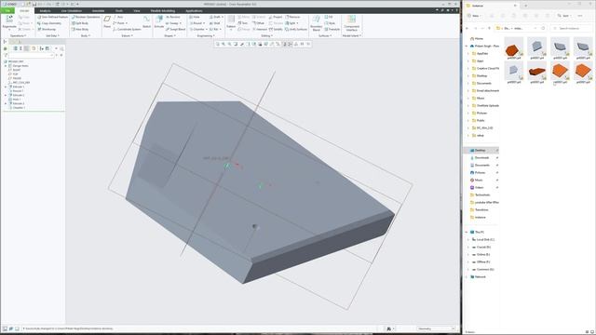The image size is (596, 335).
Task: Open Component Interface tool
Action: point(352,22)
